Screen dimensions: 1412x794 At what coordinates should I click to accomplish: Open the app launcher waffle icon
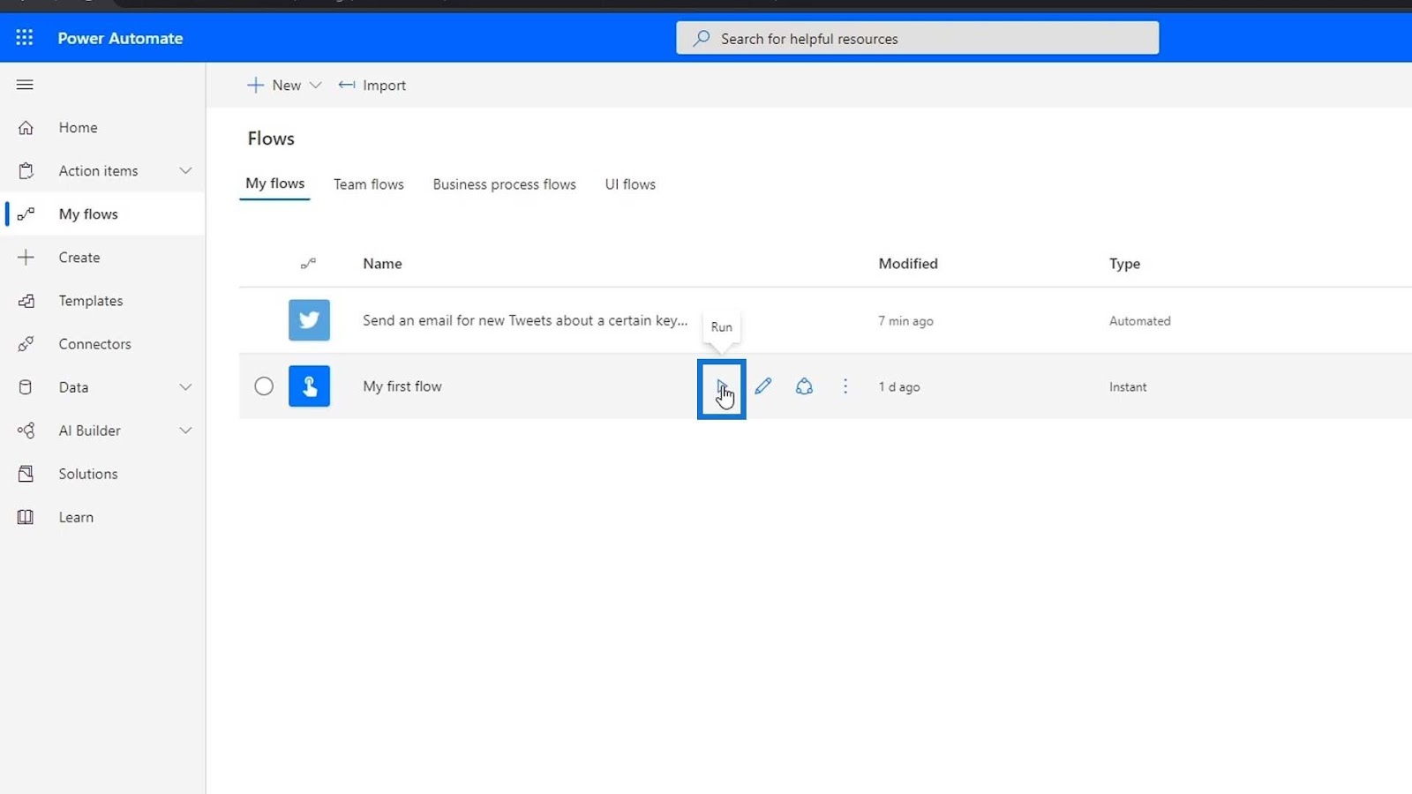point(25,38)
